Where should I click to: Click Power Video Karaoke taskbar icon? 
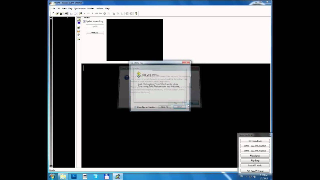click(x=117, y=176)
